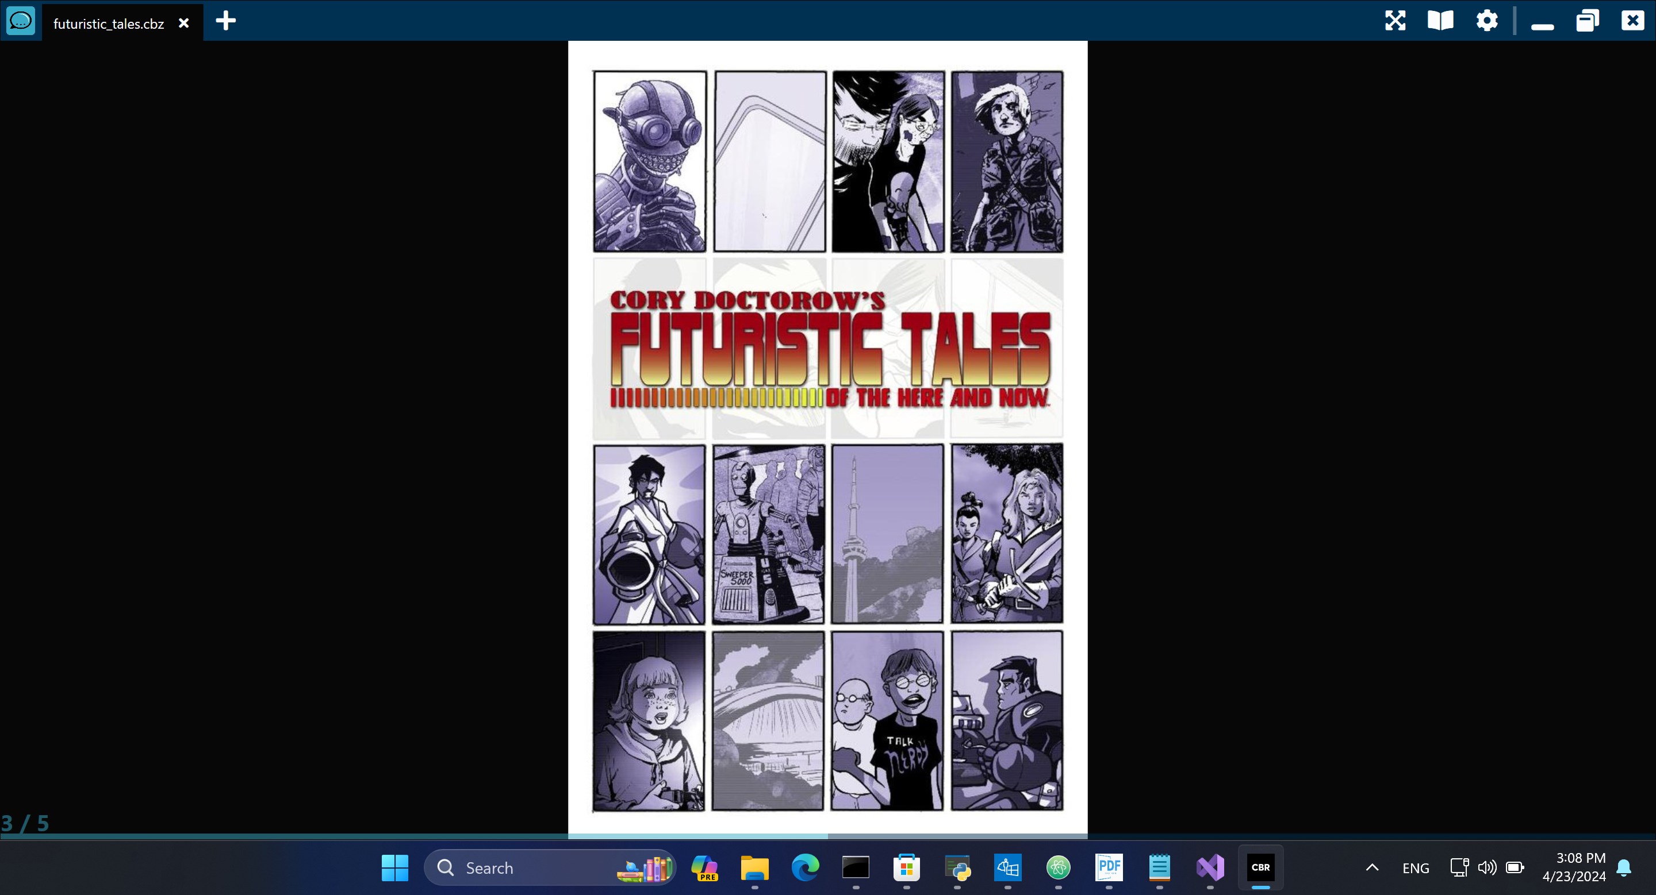This screenshot has height=895, width=1656.
Task: Open File Explorer from the taskbar
Action: [x=755, y=868]
